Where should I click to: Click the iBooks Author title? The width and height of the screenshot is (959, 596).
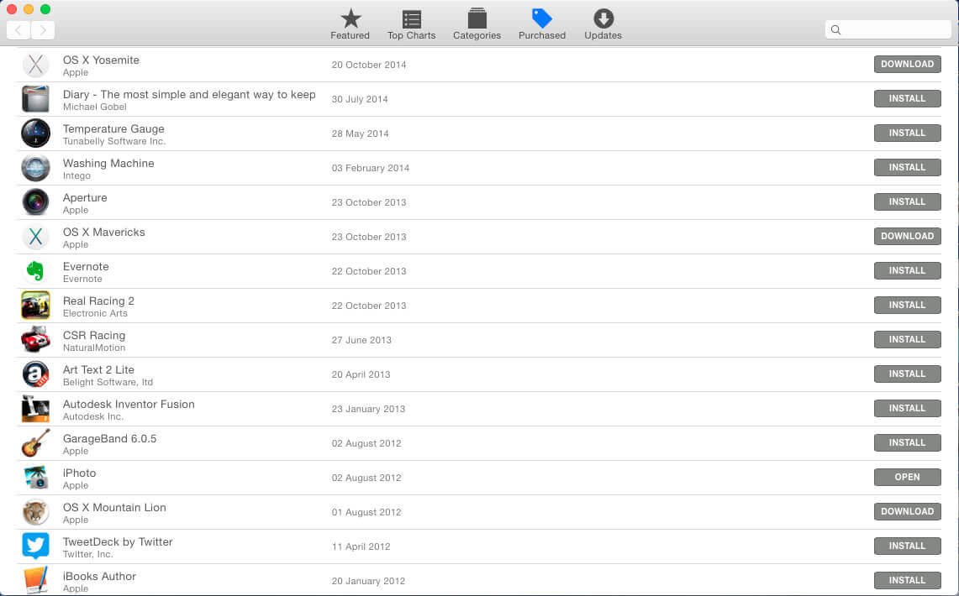click(x=99, y=576)
